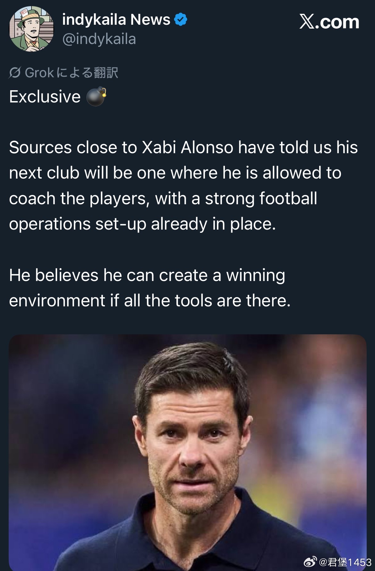Screen dimensions: 375x571
Task: Click the word "football" in the post
Action: [x=288, y=198]
